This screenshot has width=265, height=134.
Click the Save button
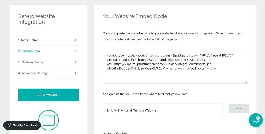tap(238, 108)
